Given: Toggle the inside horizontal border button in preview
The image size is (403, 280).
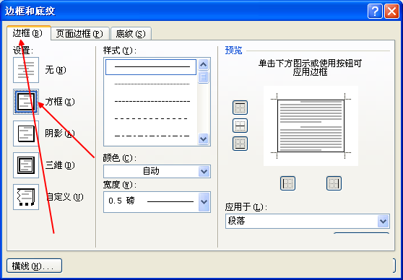Looking at the screenshot, I should 240,126.
